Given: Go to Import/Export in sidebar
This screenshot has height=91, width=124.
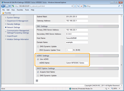Looking at the screenshot, I should 12,36.
